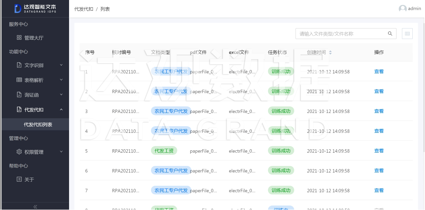
Task: Click 代发工资 tag in row 5
Action: (164, 151)
